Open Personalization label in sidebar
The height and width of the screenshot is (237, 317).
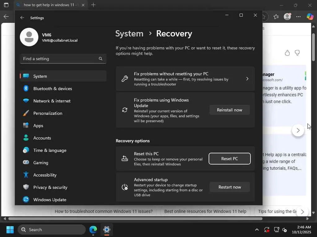click(48, 113)
